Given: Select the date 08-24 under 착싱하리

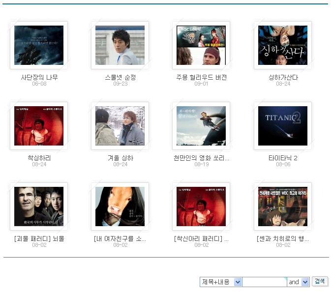Looking at the screenshot, I should click(x=39, y=164).
